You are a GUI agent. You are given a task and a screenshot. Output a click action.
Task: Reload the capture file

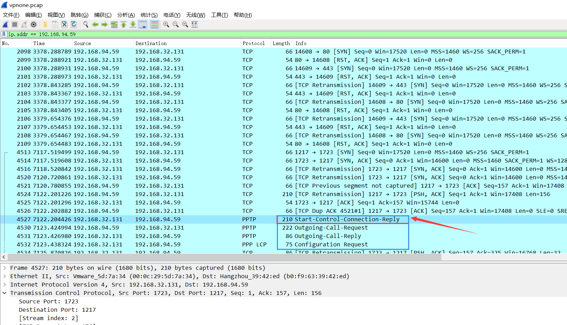pyautogui.click(x=73, y=24)
